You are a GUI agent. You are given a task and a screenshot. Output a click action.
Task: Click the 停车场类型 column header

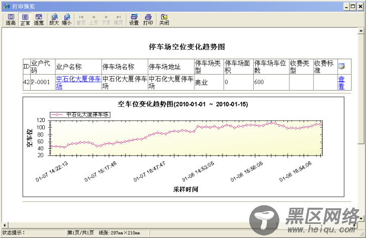(208, 67)
